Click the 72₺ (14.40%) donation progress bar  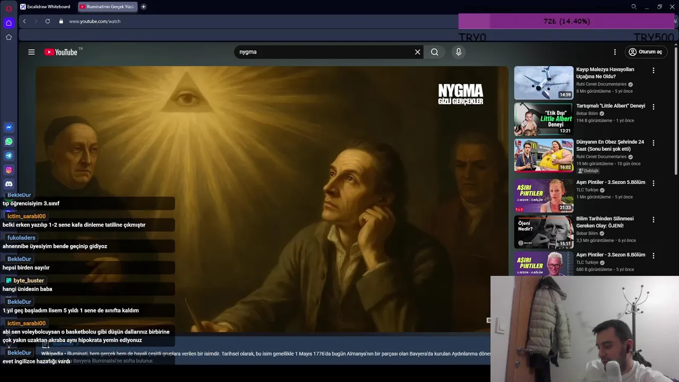tap(567, 21)
